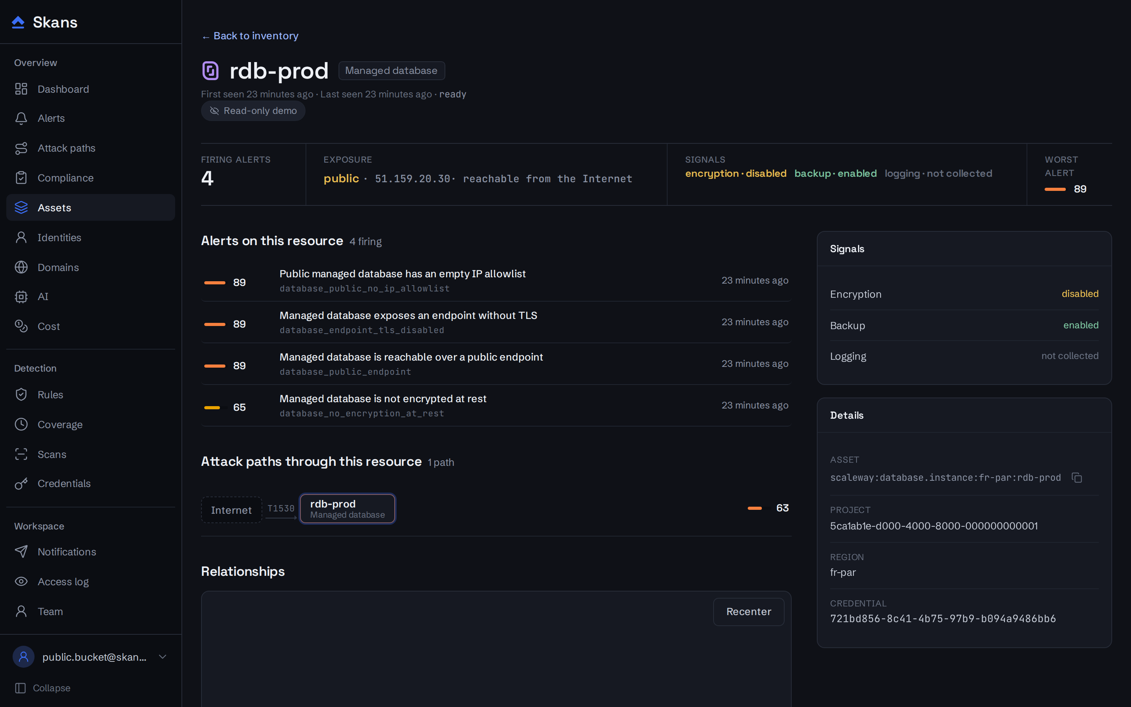Image resolution: width=1131 pixels, height=707 pixels.
Task: Click the Attack paths route icon
Action: pyautogui.click(x=21, y=148)
